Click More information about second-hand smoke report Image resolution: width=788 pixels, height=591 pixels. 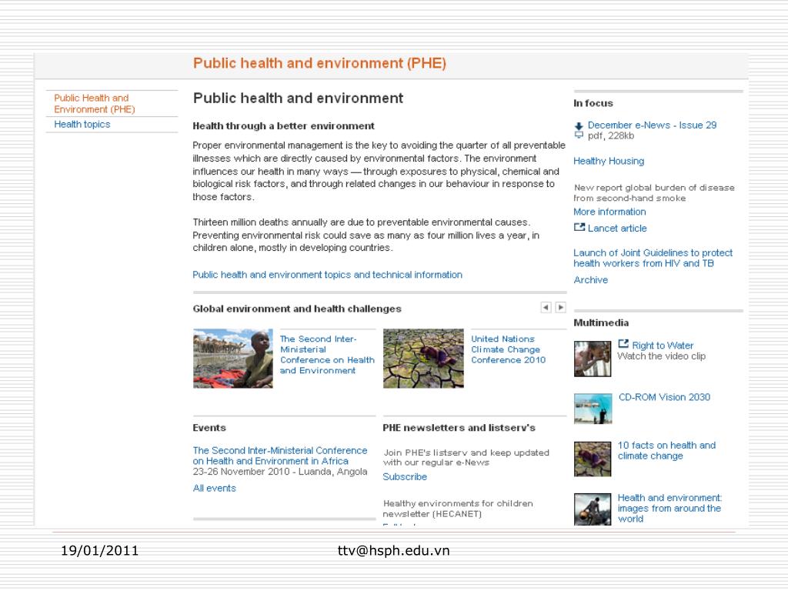[x=609, y=212]
